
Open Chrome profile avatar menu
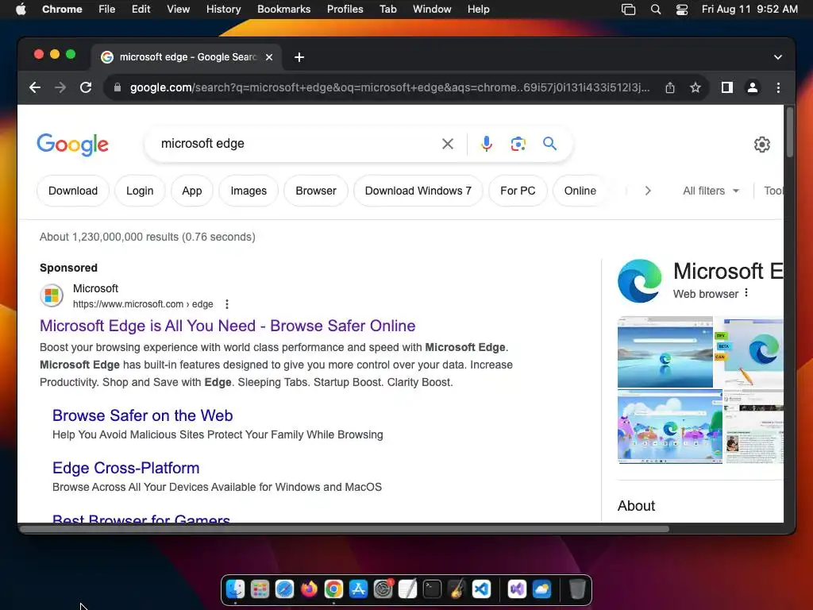coord(753,87)
